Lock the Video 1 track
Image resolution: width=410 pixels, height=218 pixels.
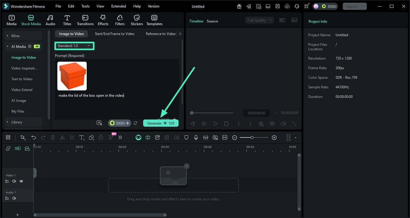click(7, 181)
